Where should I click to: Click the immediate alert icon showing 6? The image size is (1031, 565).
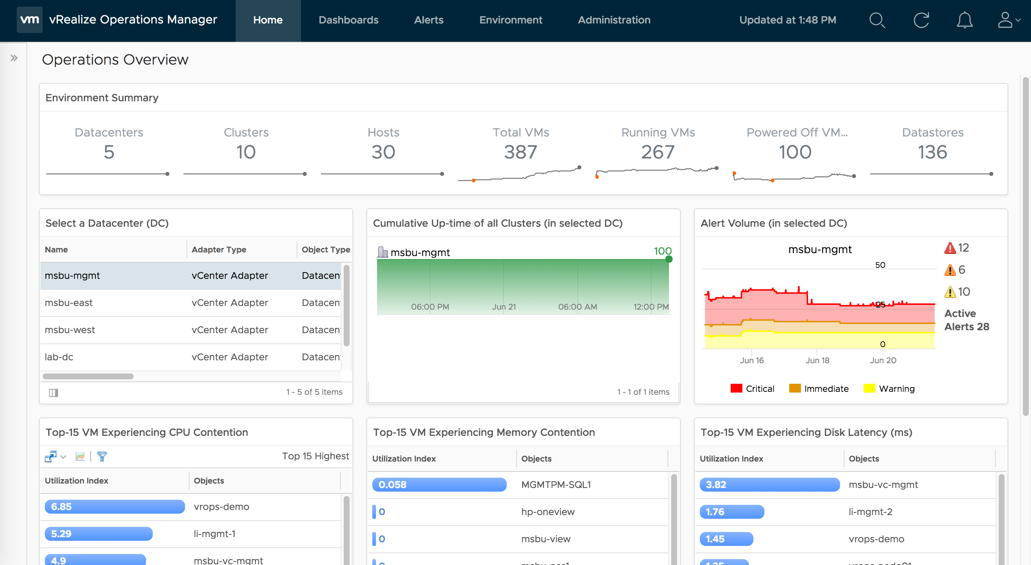click(x=950, y=270)
